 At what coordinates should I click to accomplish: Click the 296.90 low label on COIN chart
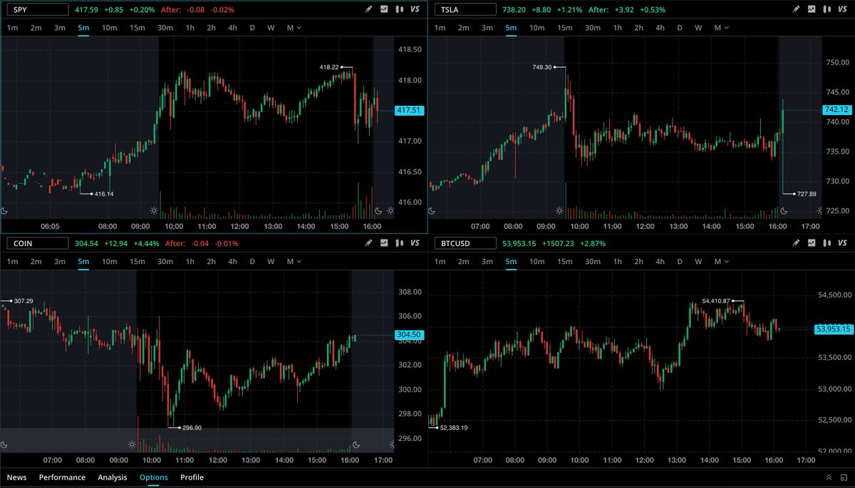coord(191,428)
